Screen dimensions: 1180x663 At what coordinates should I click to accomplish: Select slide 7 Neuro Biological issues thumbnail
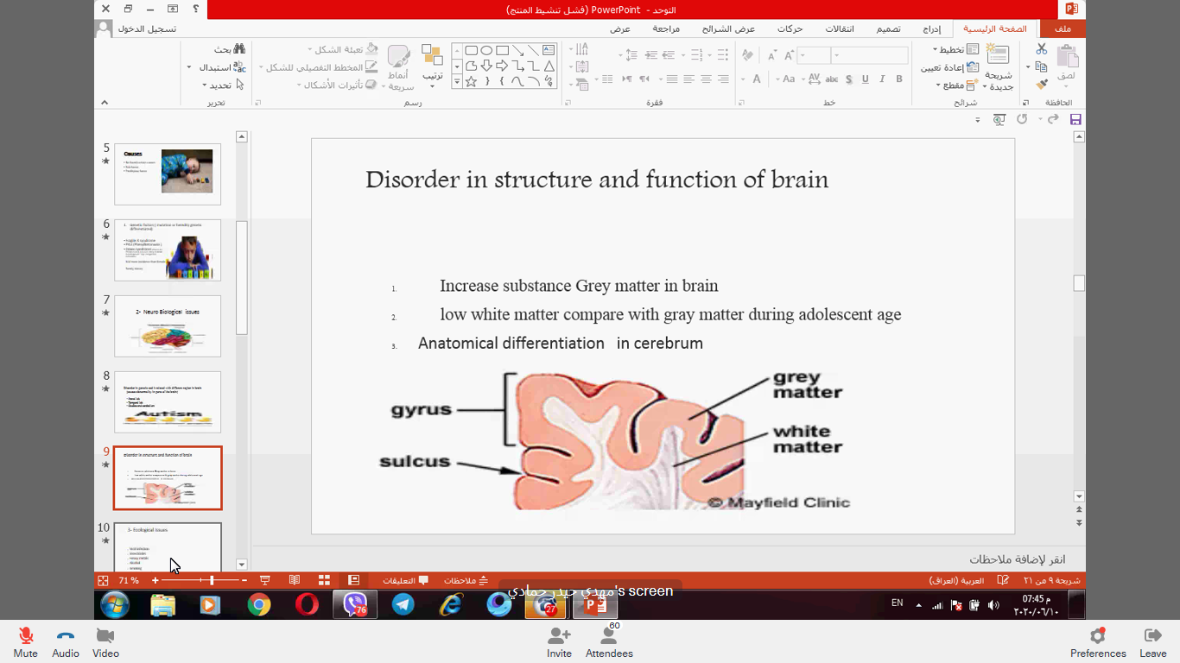click(168, 326)
